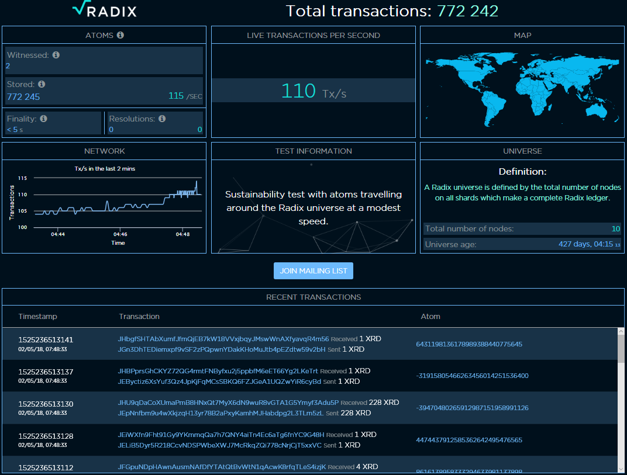Click the Witnessed value 2

pos(8,66)
